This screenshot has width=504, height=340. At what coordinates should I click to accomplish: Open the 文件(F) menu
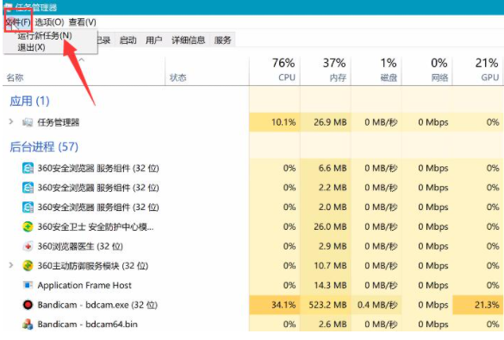pos(18,22)
